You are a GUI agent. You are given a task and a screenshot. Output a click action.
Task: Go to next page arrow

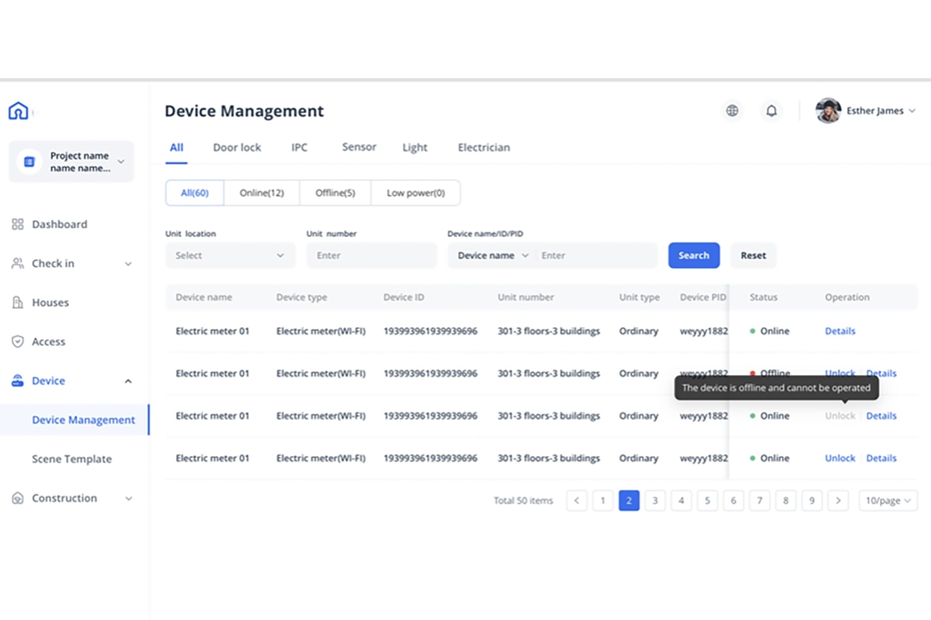[x=838, y=500]
